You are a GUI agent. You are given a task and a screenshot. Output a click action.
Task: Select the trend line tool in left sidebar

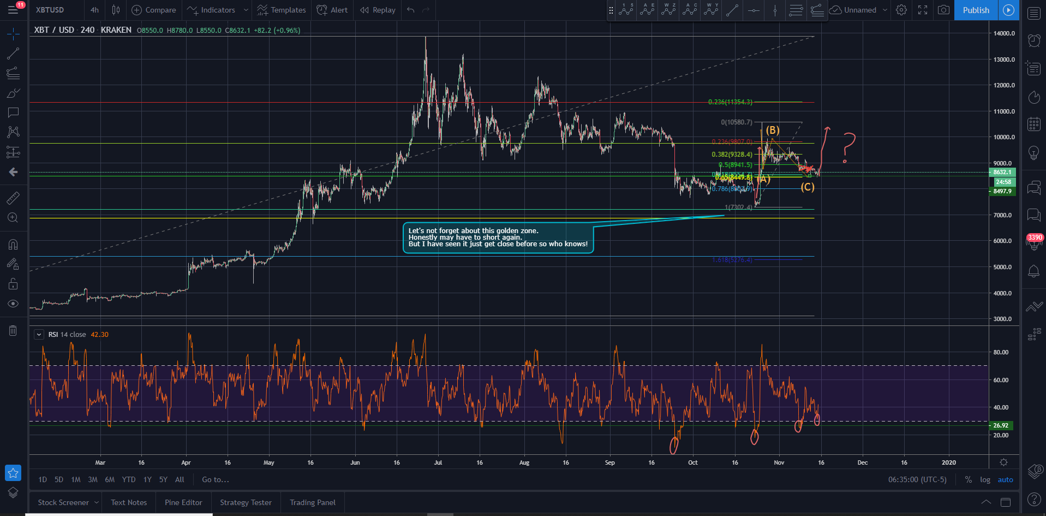(13, 54)
